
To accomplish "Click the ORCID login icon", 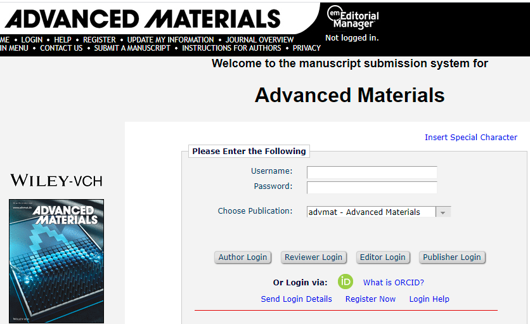I will tap(345, 282).
